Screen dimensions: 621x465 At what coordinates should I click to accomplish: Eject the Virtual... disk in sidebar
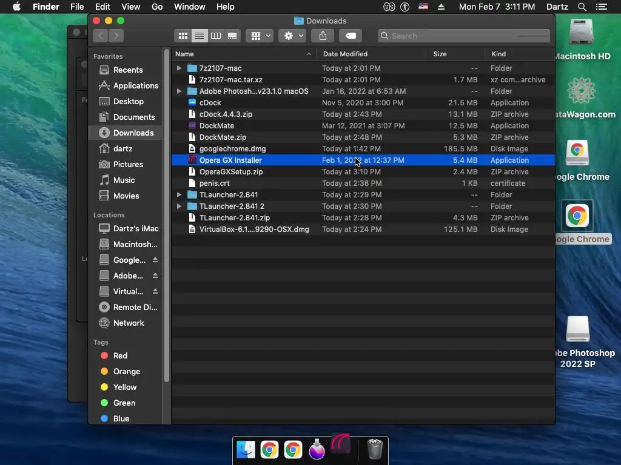tap(155, 291)
